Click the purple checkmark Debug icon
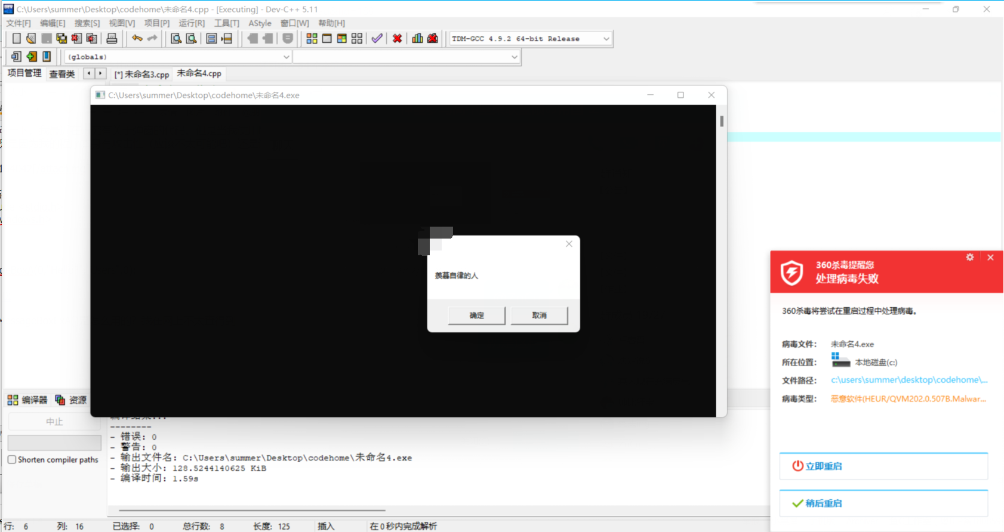The height and width of the screenshot is (532, 1004). point(377,39)
